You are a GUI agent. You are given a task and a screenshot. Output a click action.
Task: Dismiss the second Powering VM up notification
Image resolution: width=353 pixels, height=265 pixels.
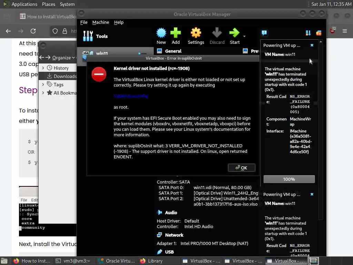[x=312, y=194]
